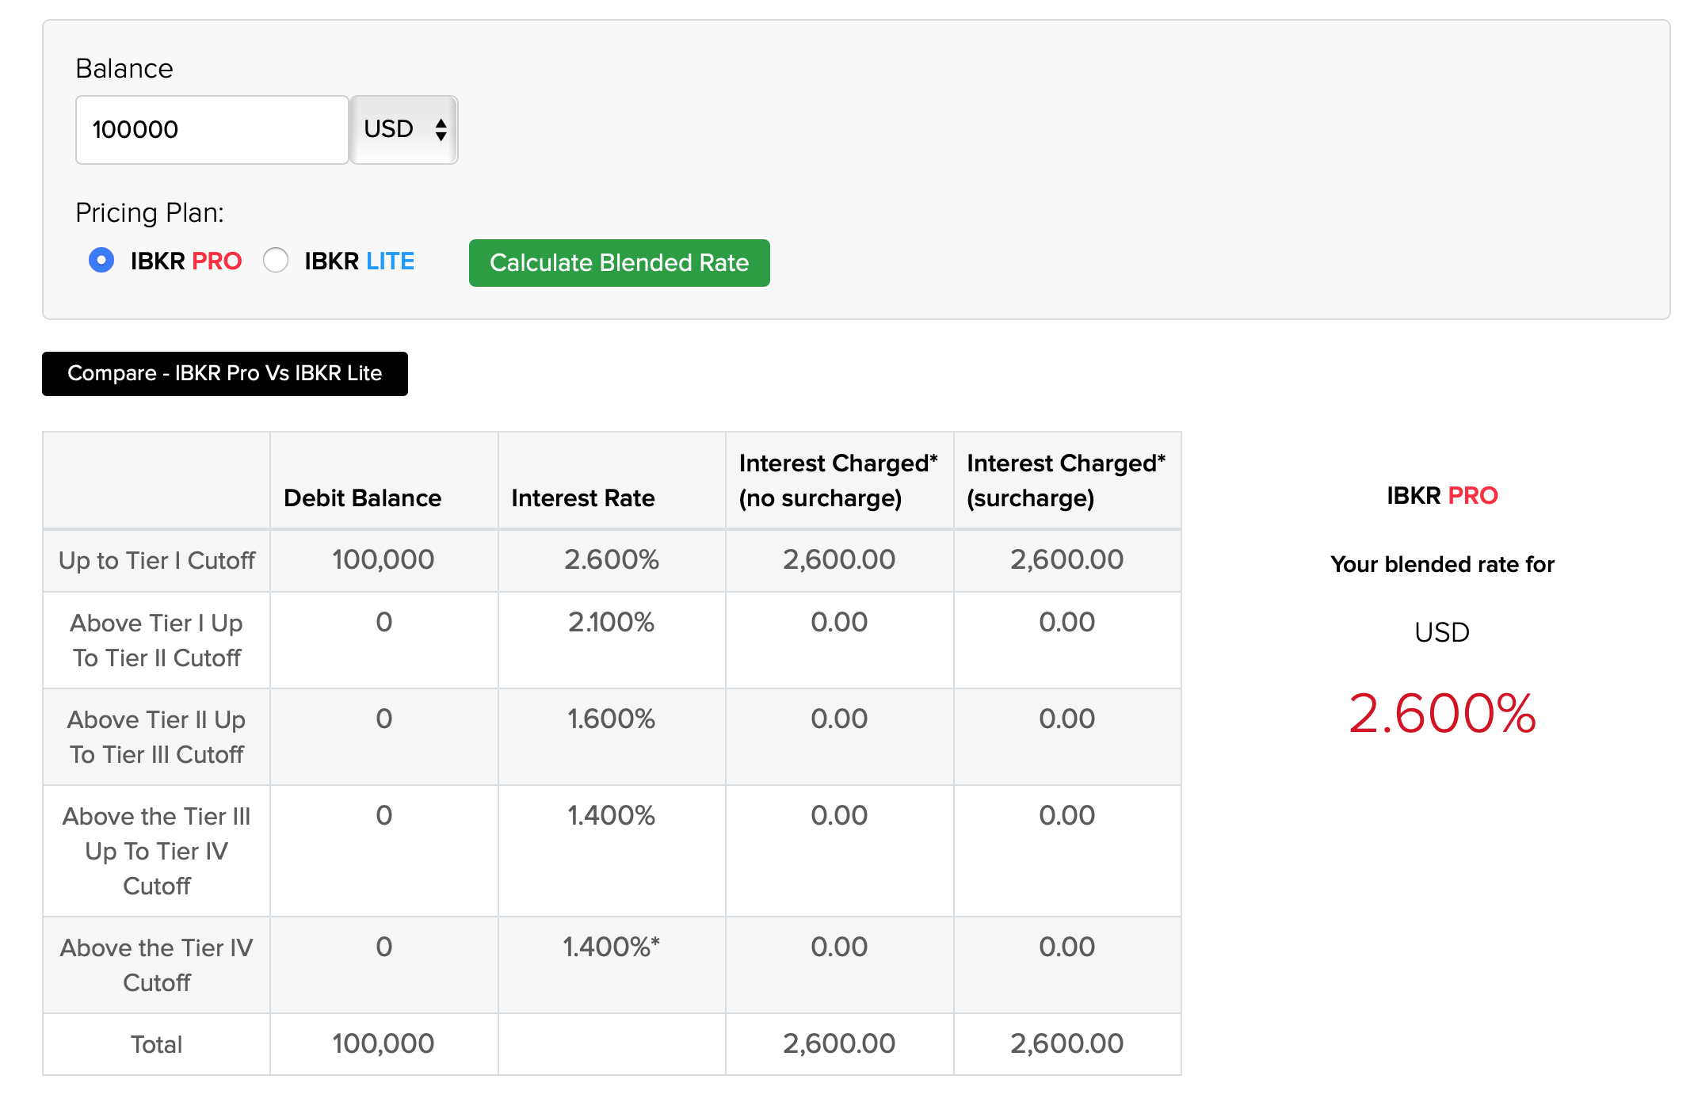Click the large red 2.600% blended rate
Viewport: 1694px width, 1098px height.
click(1442, 714)
